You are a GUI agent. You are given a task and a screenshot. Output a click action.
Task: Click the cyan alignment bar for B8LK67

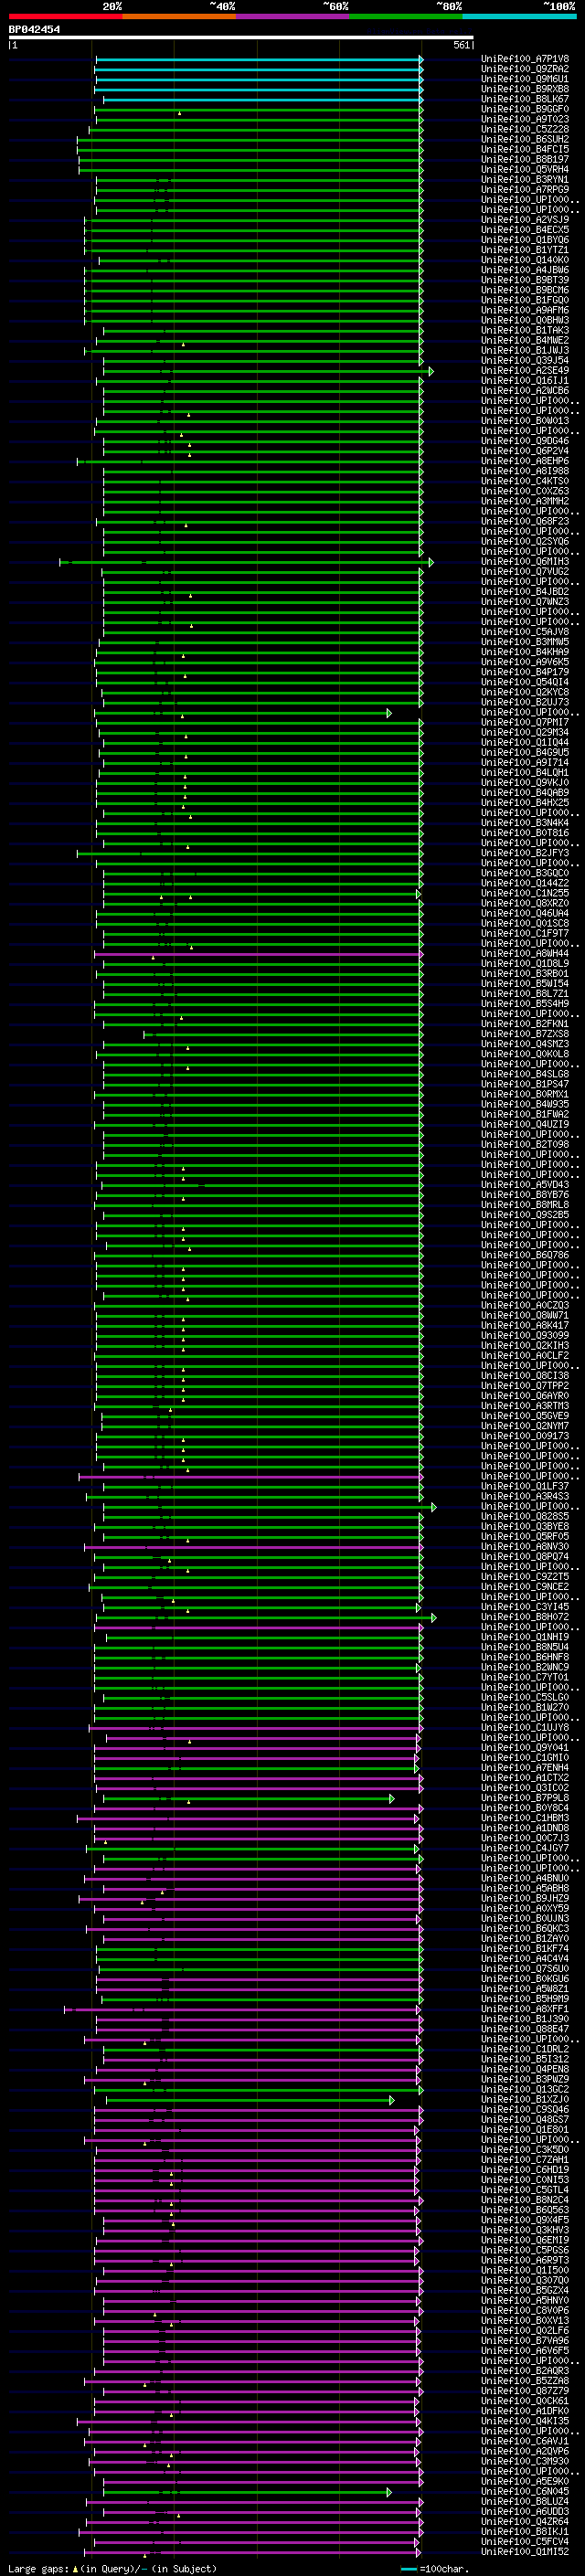(x=263, y=99)
